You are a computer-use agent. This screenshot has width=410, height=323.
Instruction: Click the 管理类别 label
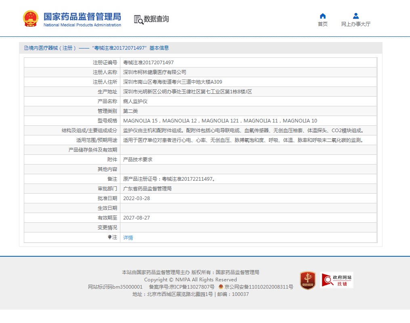click(107, 111)
